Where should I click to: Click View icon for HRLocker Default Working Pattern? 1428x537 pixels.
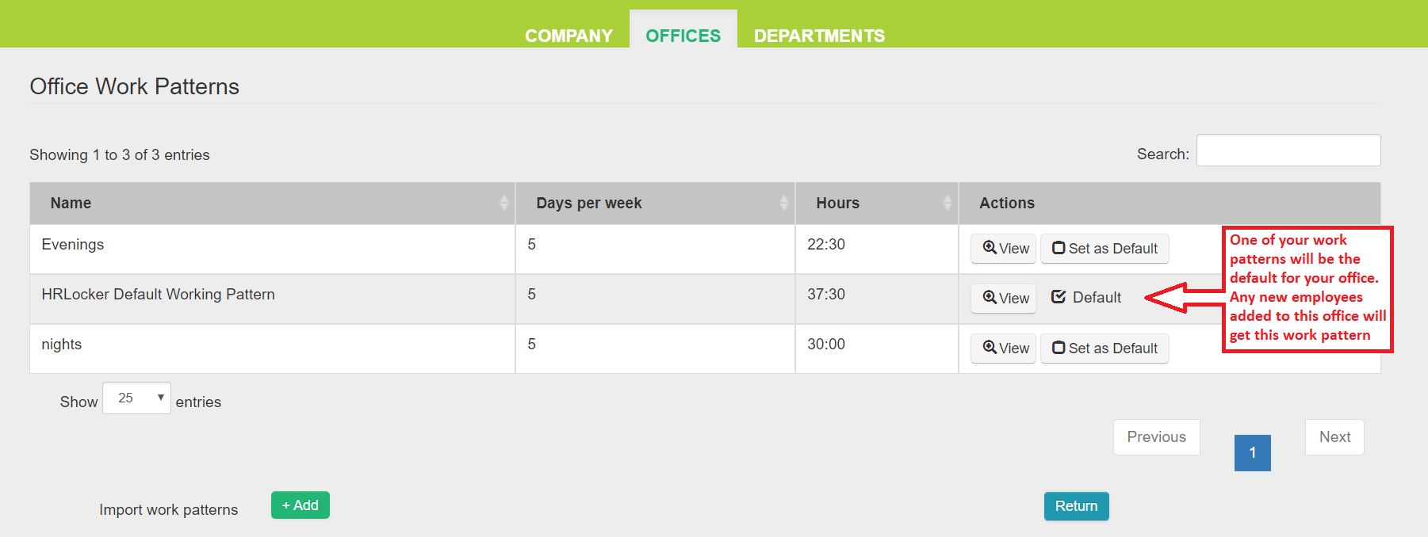(x=990, y=298)
